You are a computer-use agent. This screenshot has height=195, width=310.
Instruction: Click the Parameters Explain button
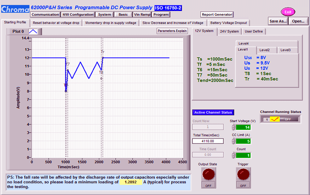click(x=172, y=31)
